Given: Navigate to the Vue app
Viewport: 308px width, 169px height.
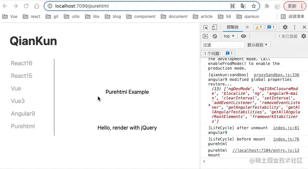Looking at the screenshot, I should [16, 88].
